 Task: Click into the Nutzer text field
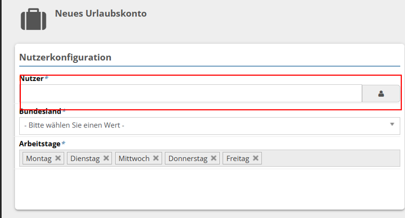(190, 93)
